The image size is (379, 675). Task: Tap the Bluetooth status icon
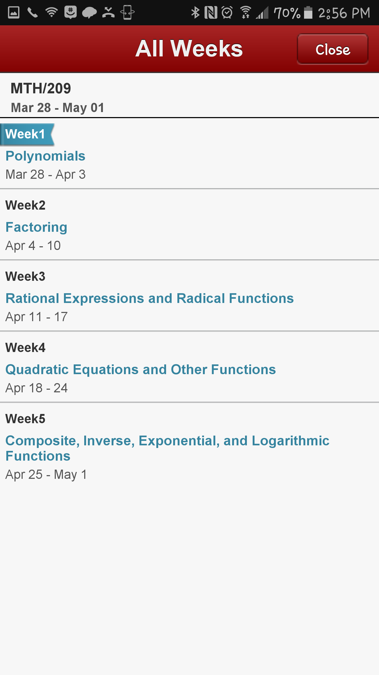195,12
